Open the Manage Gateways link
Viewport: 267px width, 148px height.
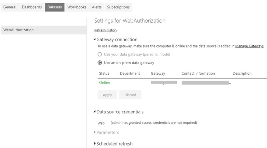pos(249,46)
